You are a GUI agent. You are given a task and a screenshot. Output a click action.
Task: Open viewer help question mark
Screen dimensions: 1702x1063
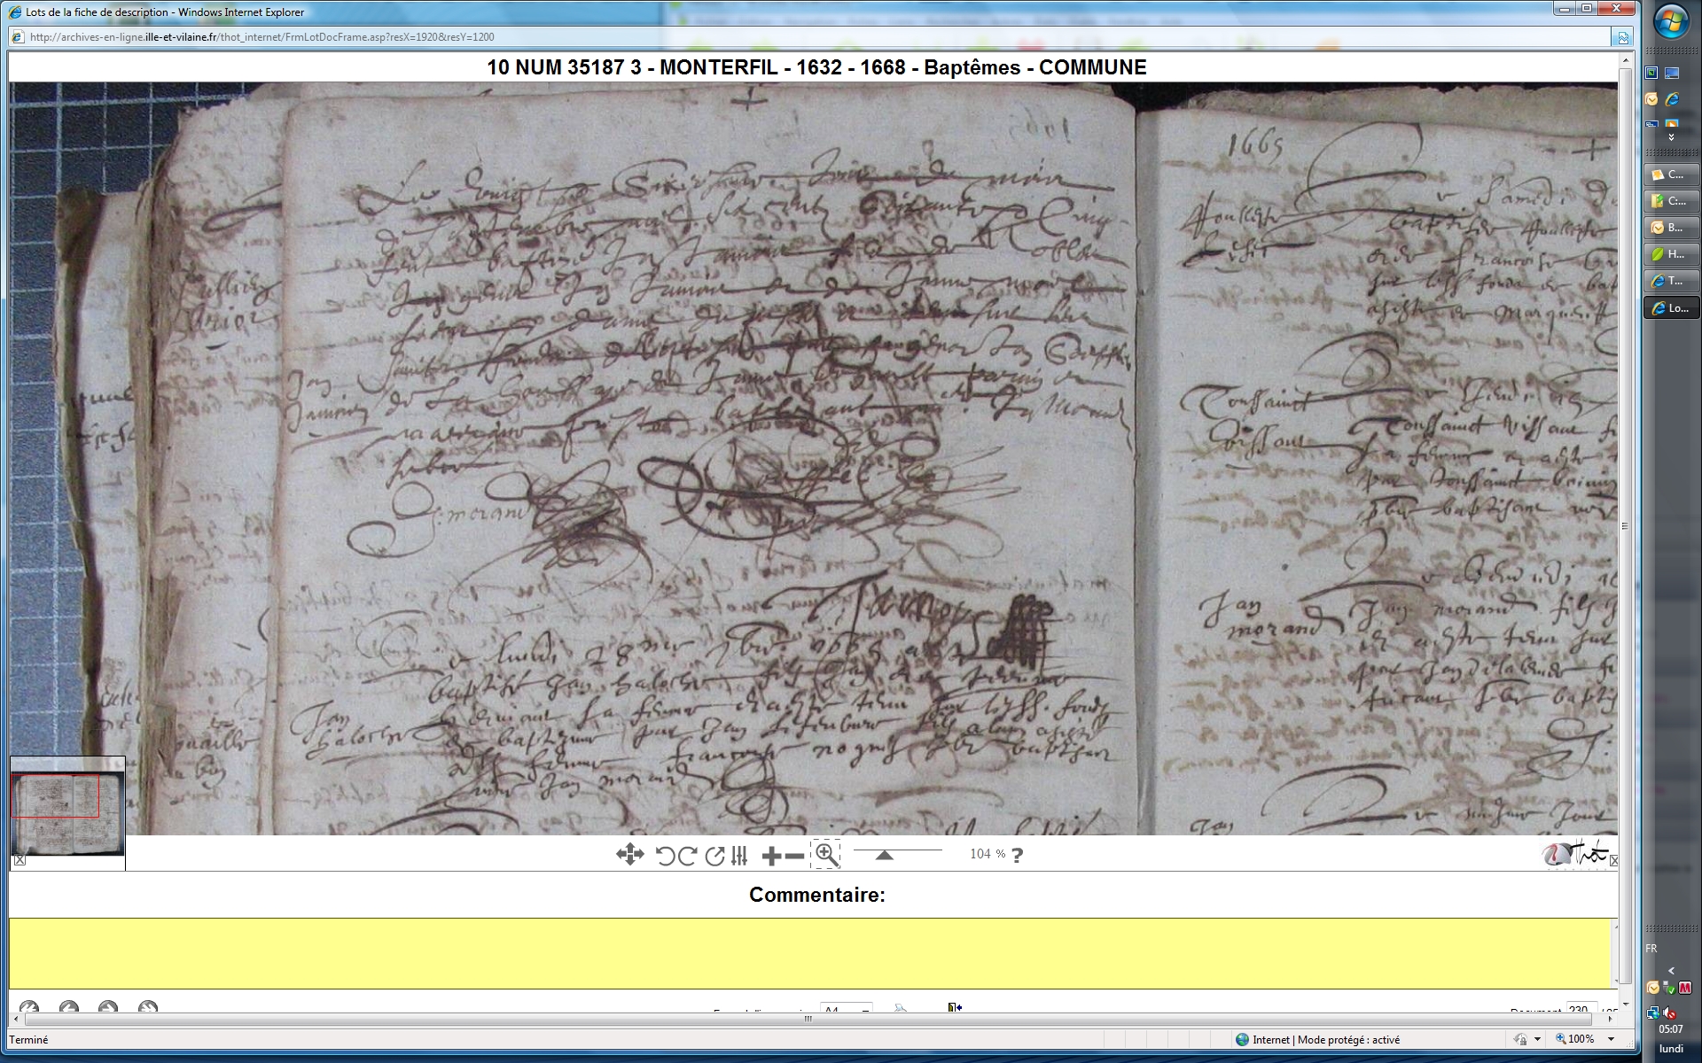tap(1018, 855)
